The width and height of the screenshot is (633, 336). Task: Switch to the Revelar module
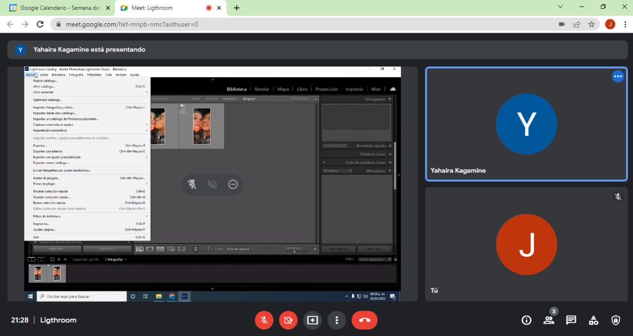(262, 89)
